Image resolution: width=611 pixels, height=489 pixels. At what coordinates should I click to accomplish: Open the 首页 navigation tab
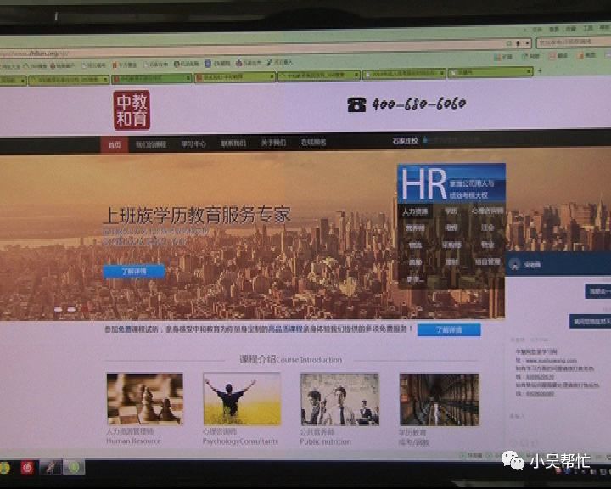[x=115, y=145]
